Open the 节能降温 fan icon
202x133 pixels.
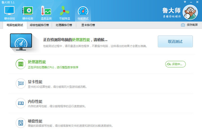coord(65,11)
